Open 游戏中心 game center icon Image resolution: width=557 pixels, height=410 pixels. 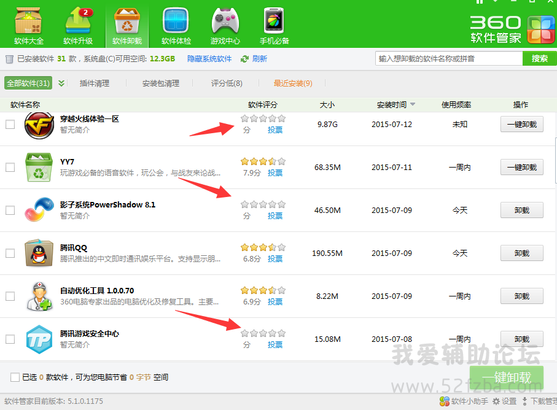click(225, 25)
